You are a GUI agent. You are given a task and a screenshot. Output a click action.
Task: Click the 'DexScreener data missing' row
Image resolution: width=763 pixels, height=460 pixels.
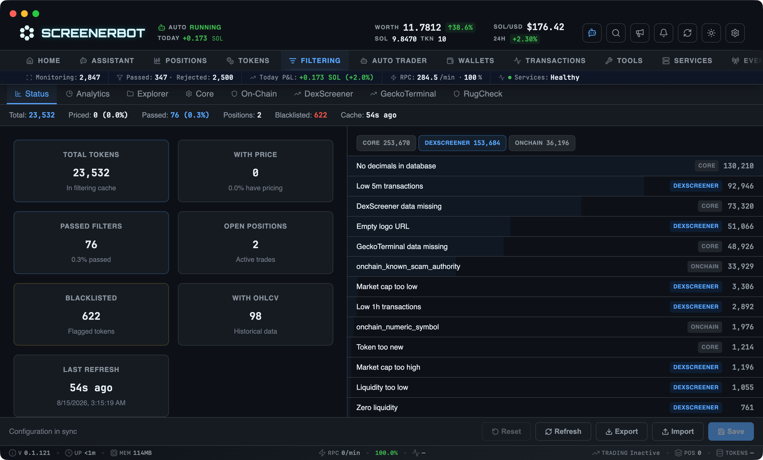click(x=555, y=206)
